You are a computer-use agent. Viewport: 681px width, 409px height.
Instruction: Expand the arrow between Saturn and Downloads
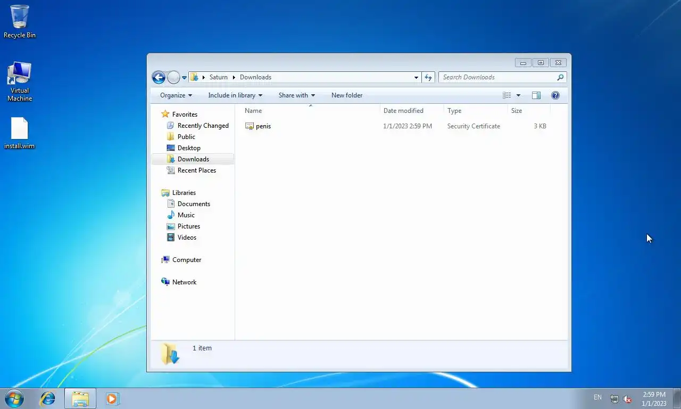[x=234, y=77]
